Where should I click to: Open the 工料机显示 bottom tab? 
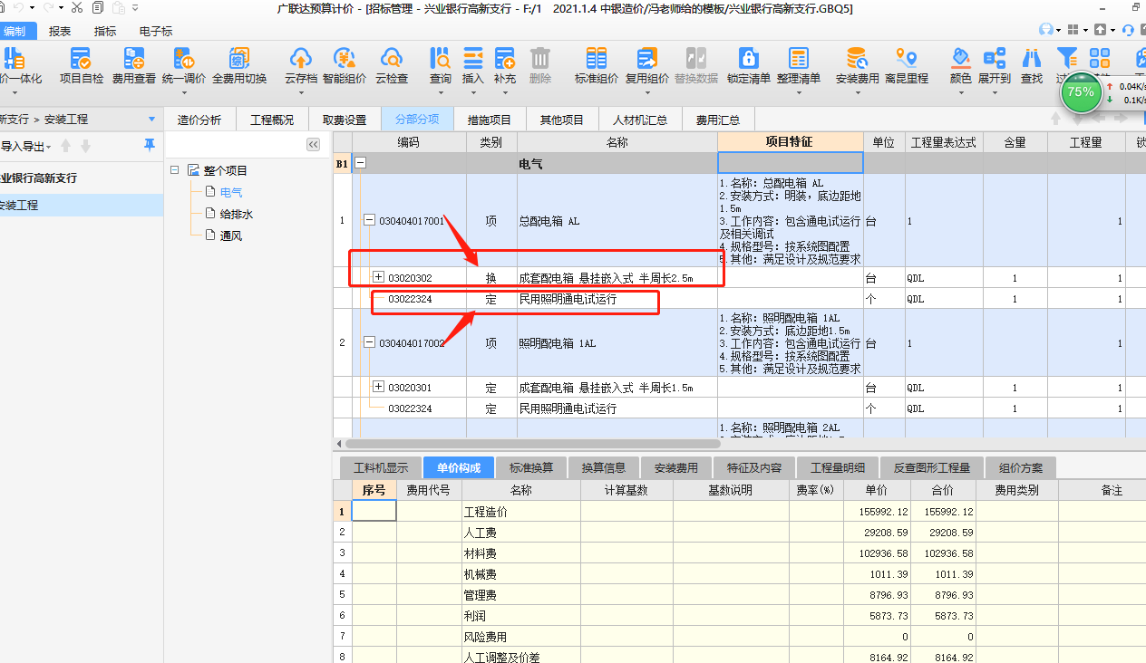coord(381,467)
